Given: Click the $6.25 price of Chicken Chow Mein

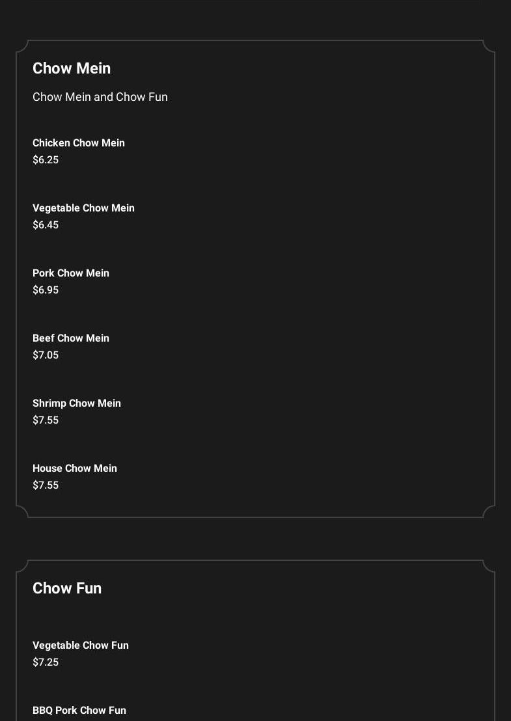Looking at the screenshot, I should click(x=46, y=160).
